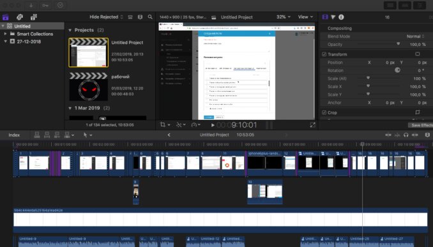This screenshot has height=247, width=433.
Task: Click the Import Media arrow icon
Action: point(31,5)
